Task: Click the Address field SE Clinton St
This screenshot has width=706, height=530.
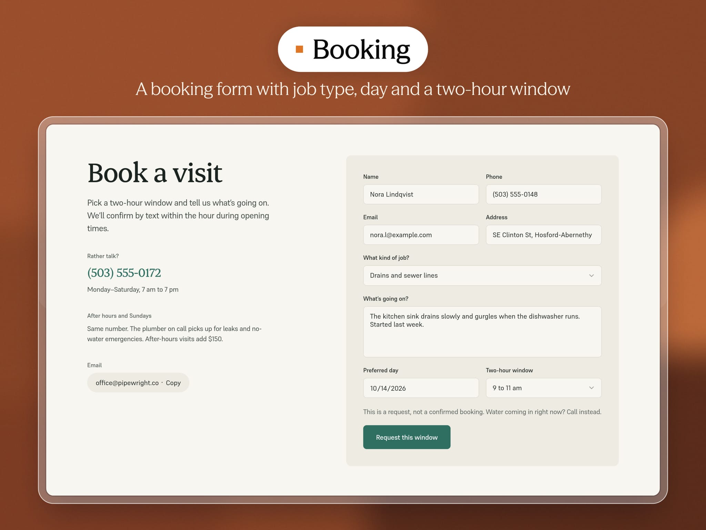Action: click(544, 235)
